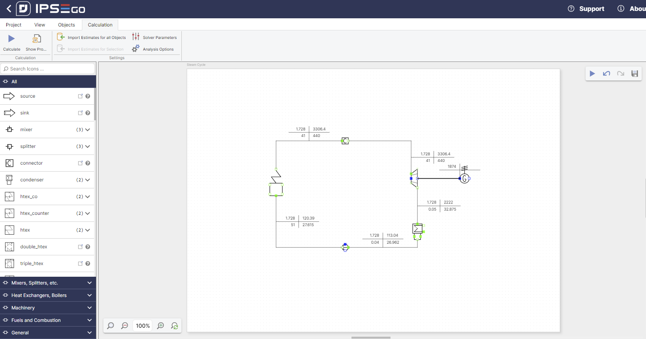
Task: Expand Heat Exchangers, Boilers category
Action: click(48, 295)
